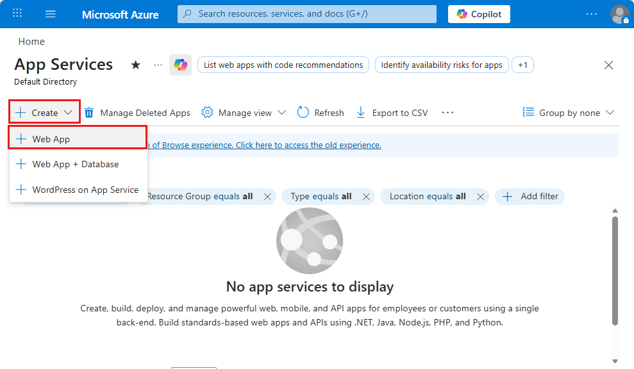This screenshot has height=369, width=634.
Task: Click Add filter
Action: pos(530,197)
